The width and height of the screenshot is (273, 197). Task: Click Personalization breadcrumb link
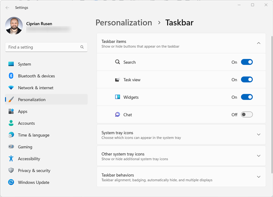tap(124, 23)
